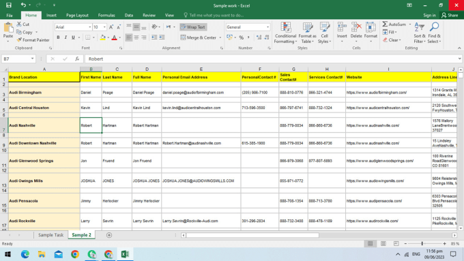
Task: Toggle Italic formatting
Action: point(66,37)
